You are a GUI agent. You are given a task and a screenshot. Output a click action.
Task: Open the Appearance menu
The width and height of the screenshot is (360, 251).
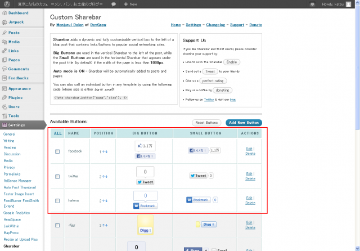(x=20, y=89)
